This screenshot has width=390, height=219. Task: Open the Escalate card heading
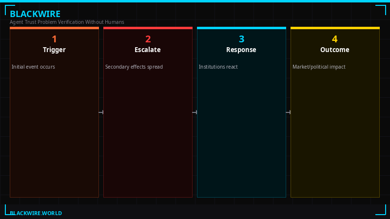pyautogui.click(x=148, y=50)
